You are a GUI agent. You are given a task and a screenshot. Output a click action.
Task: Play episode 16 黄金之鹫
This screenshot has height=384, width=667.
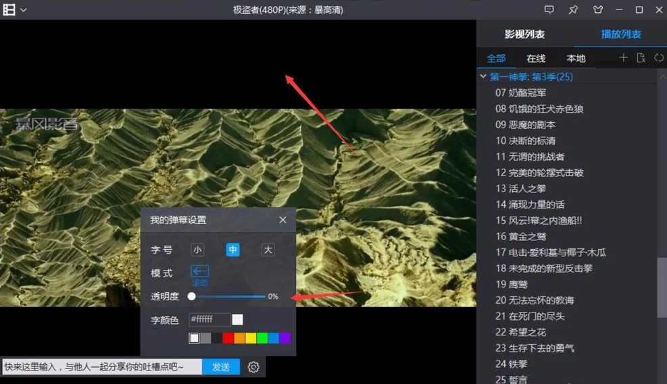point(521,236)
